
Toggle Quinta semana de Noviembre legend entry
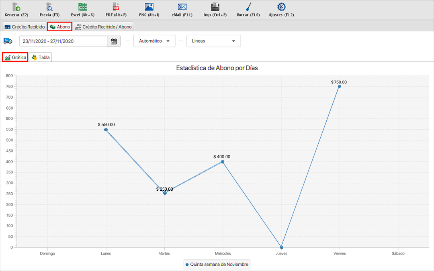[x=217, y=264]
